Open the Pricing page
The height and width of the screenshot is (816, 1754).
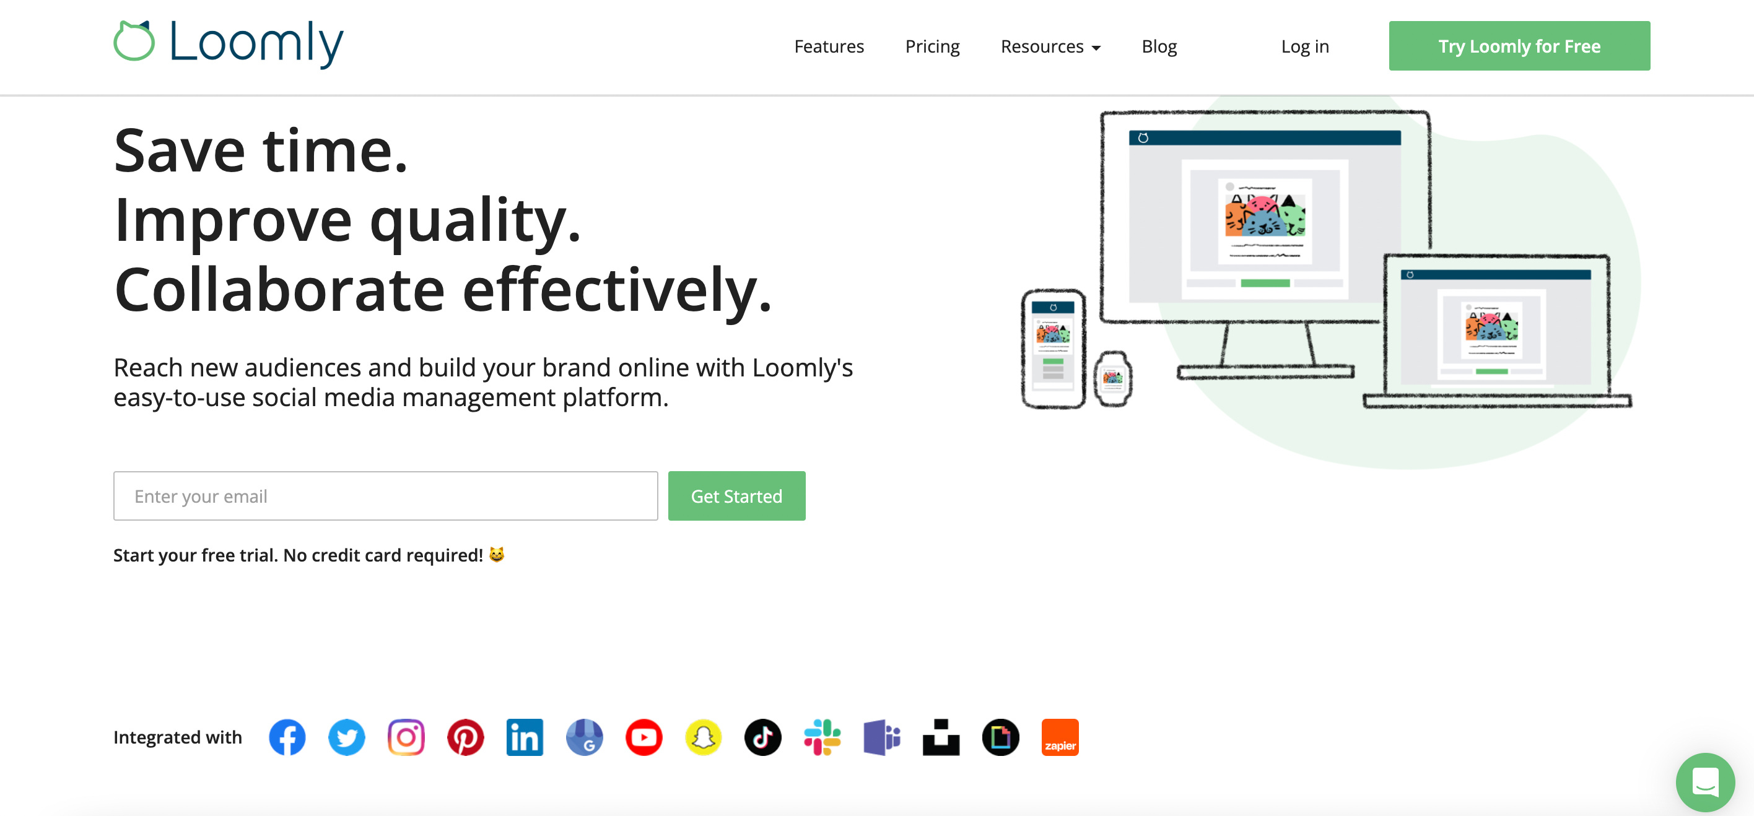coord(932,46)
